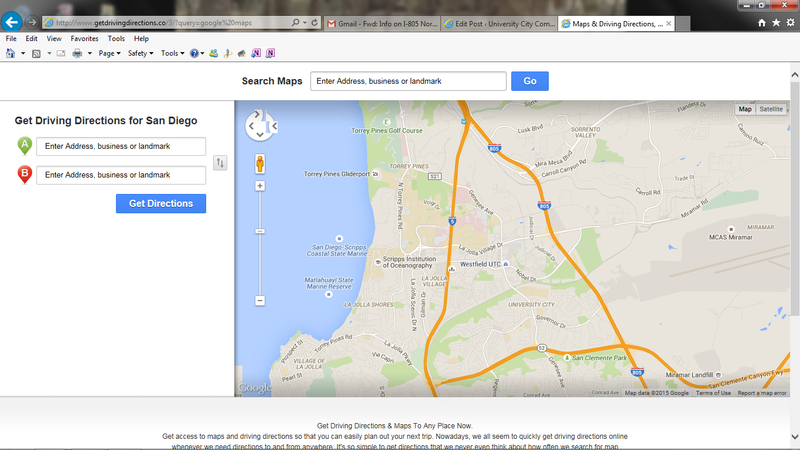Screen dimensions: 800x450
Task: Open the Favorites menu
Action: 84,39
